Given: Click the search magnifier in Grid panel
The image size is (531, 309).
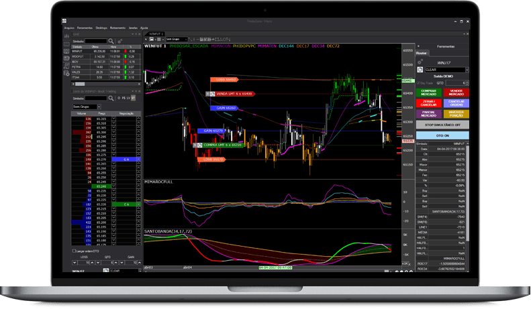Looking at the screenshot, I should point(111,41).
